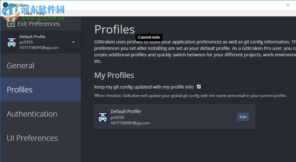Click the Exit Preferences label
The height and width of the screenshot is (162, 296).
point(39,24)
